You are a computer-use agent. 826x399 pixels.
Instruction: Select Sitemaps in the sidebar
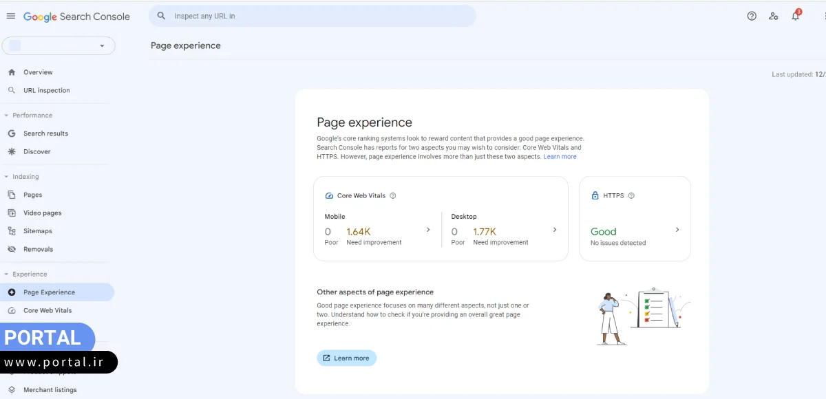click(38, 231)
